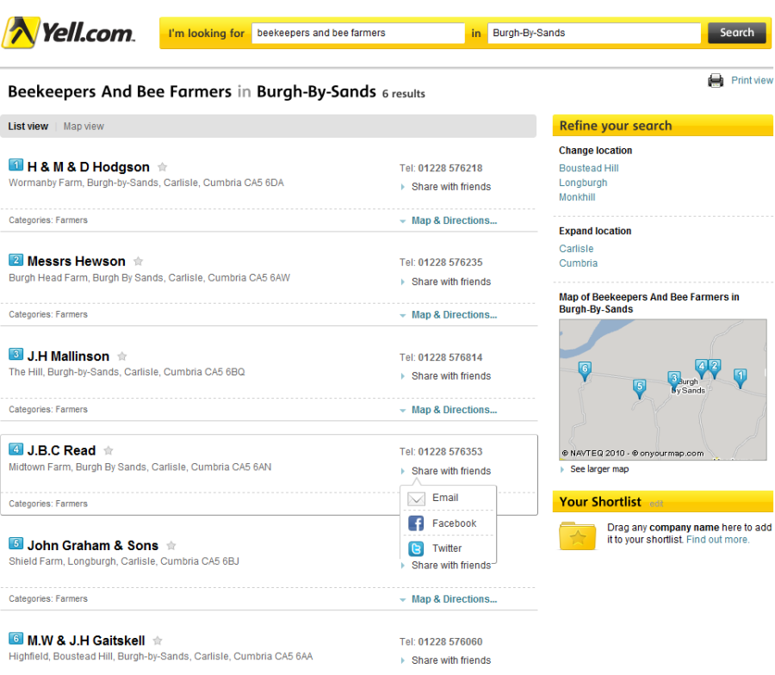Click See larger map link
The width and height of the screenshot is (775, 675).
599,469
